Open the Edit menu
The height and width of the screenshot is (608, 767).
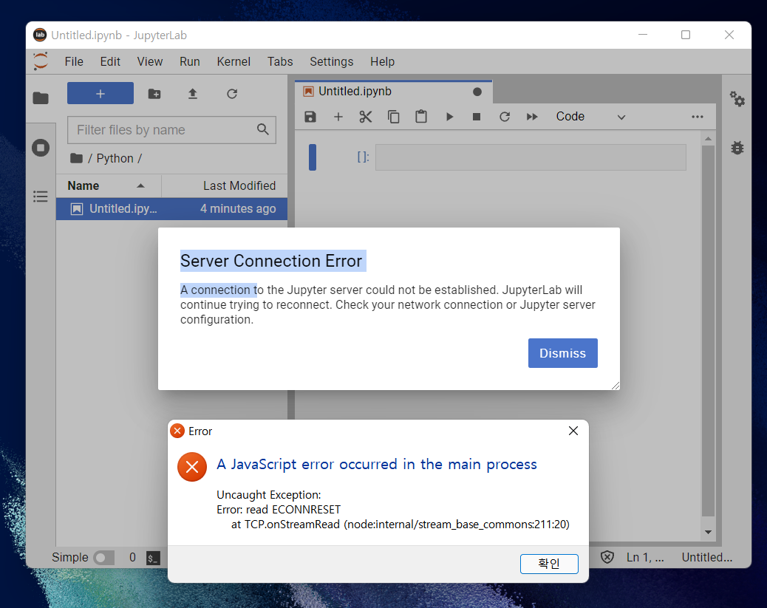pyautogui.click(x=110, y=61)
